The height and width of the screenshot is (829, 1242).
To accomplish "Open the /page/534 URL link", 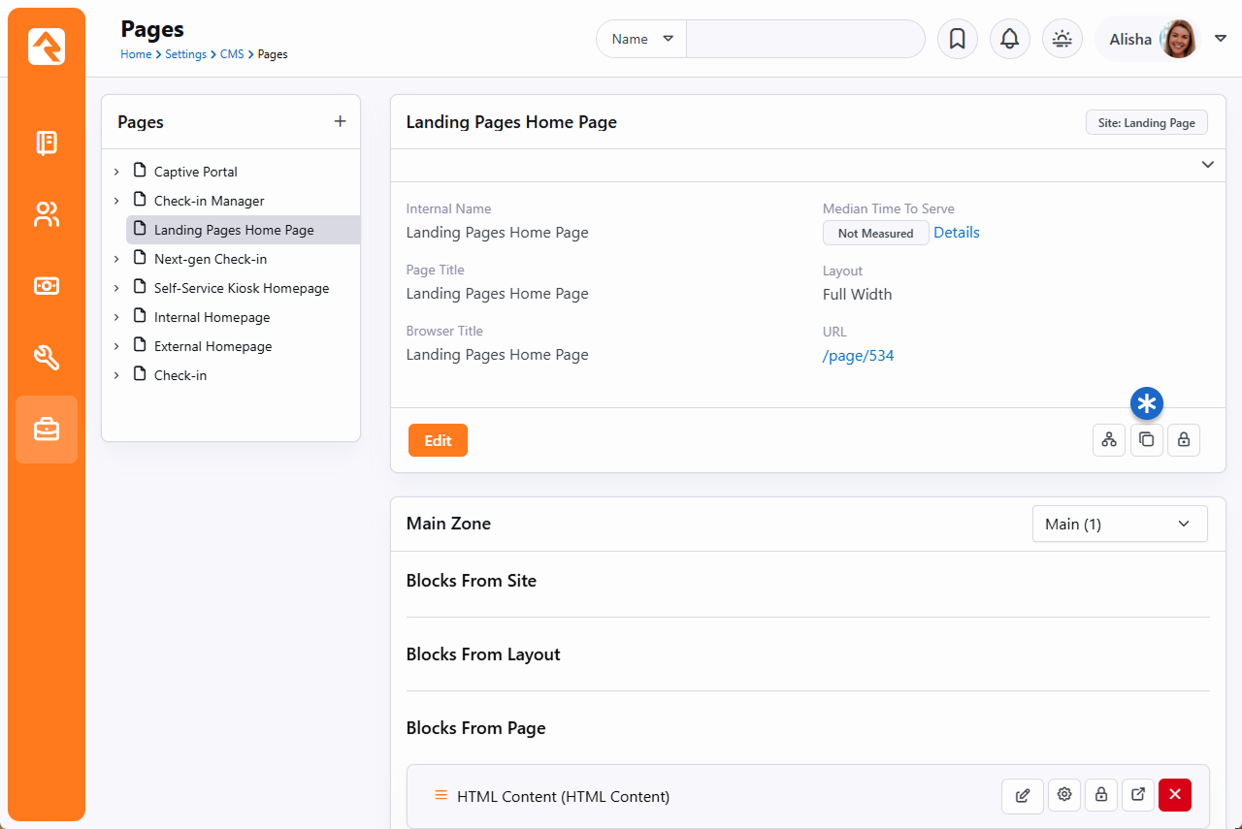I will (x=859, y=356).
